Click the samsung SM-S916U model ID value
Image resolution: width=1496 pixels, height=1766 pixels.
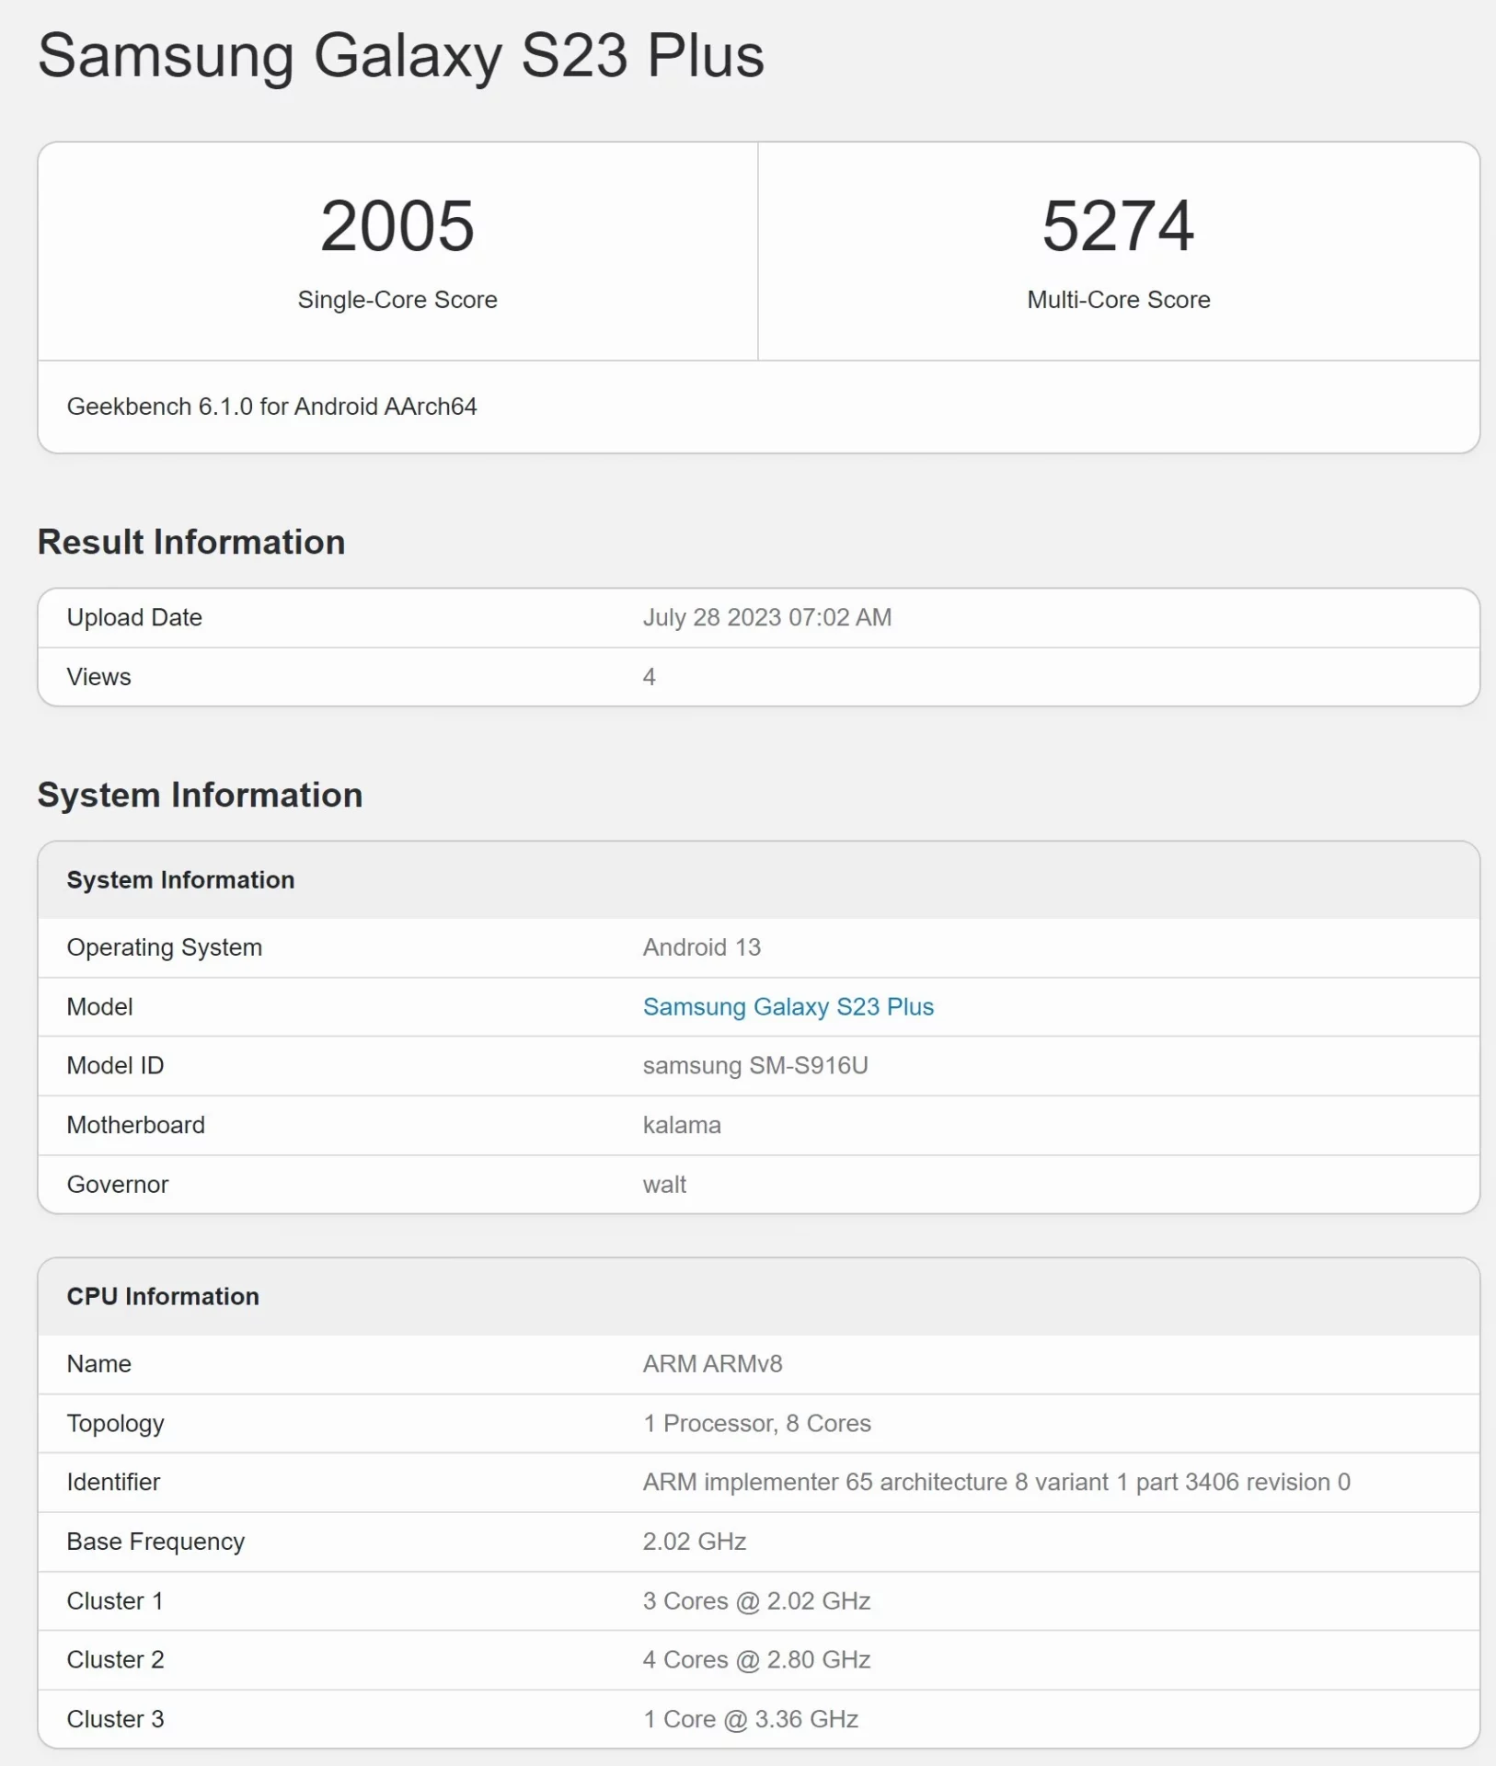(x=754, y=1065)
